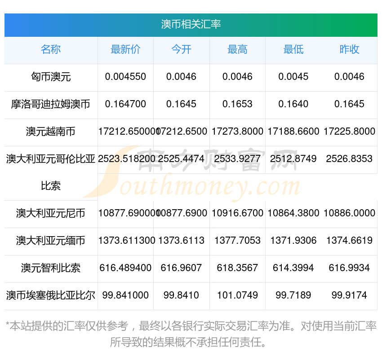Select the 澳大利亚元尼币 row label
This screenshot has height=356, width=382.
(x=51, y=213)
